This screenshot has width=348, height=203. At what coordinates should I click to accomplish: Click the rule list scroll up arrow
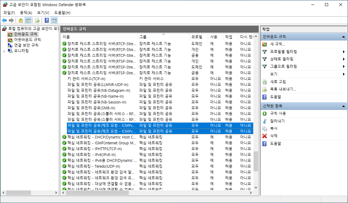256,36
